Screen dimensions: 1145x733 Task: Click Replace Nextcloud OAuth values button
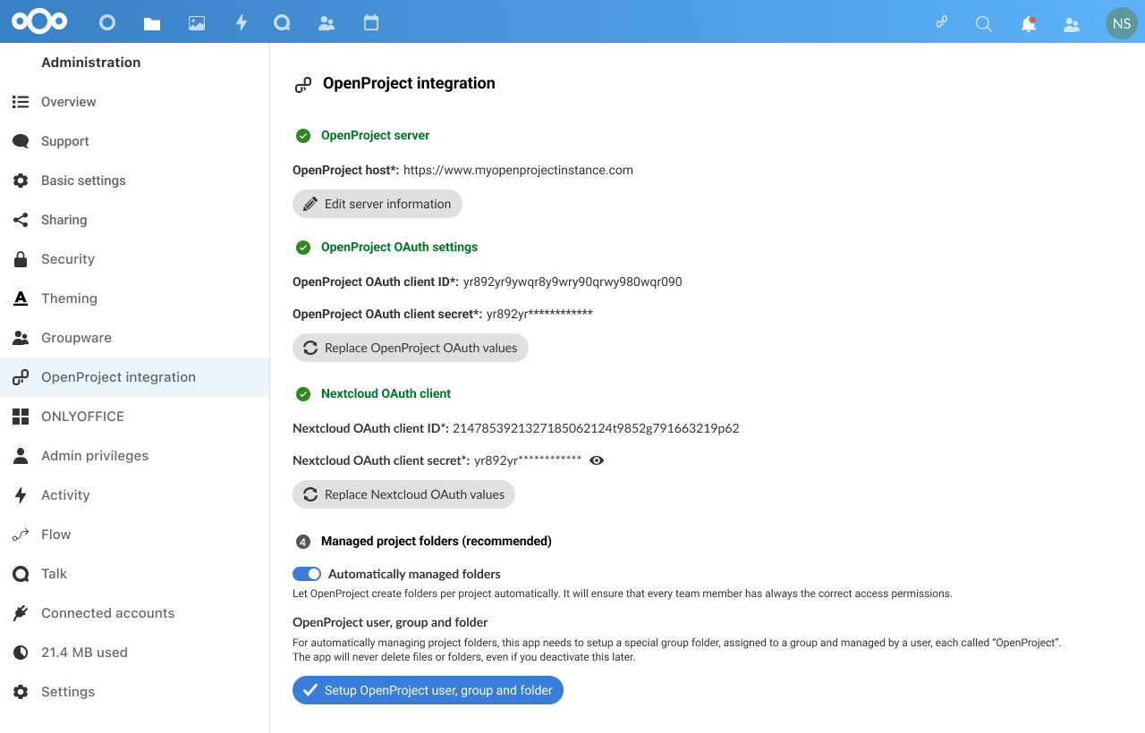coord(403,494)
